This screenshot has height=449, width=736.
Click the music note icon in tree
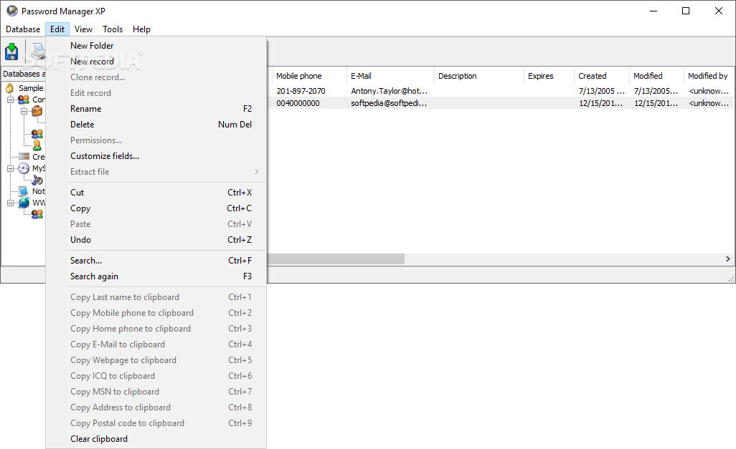37,180
